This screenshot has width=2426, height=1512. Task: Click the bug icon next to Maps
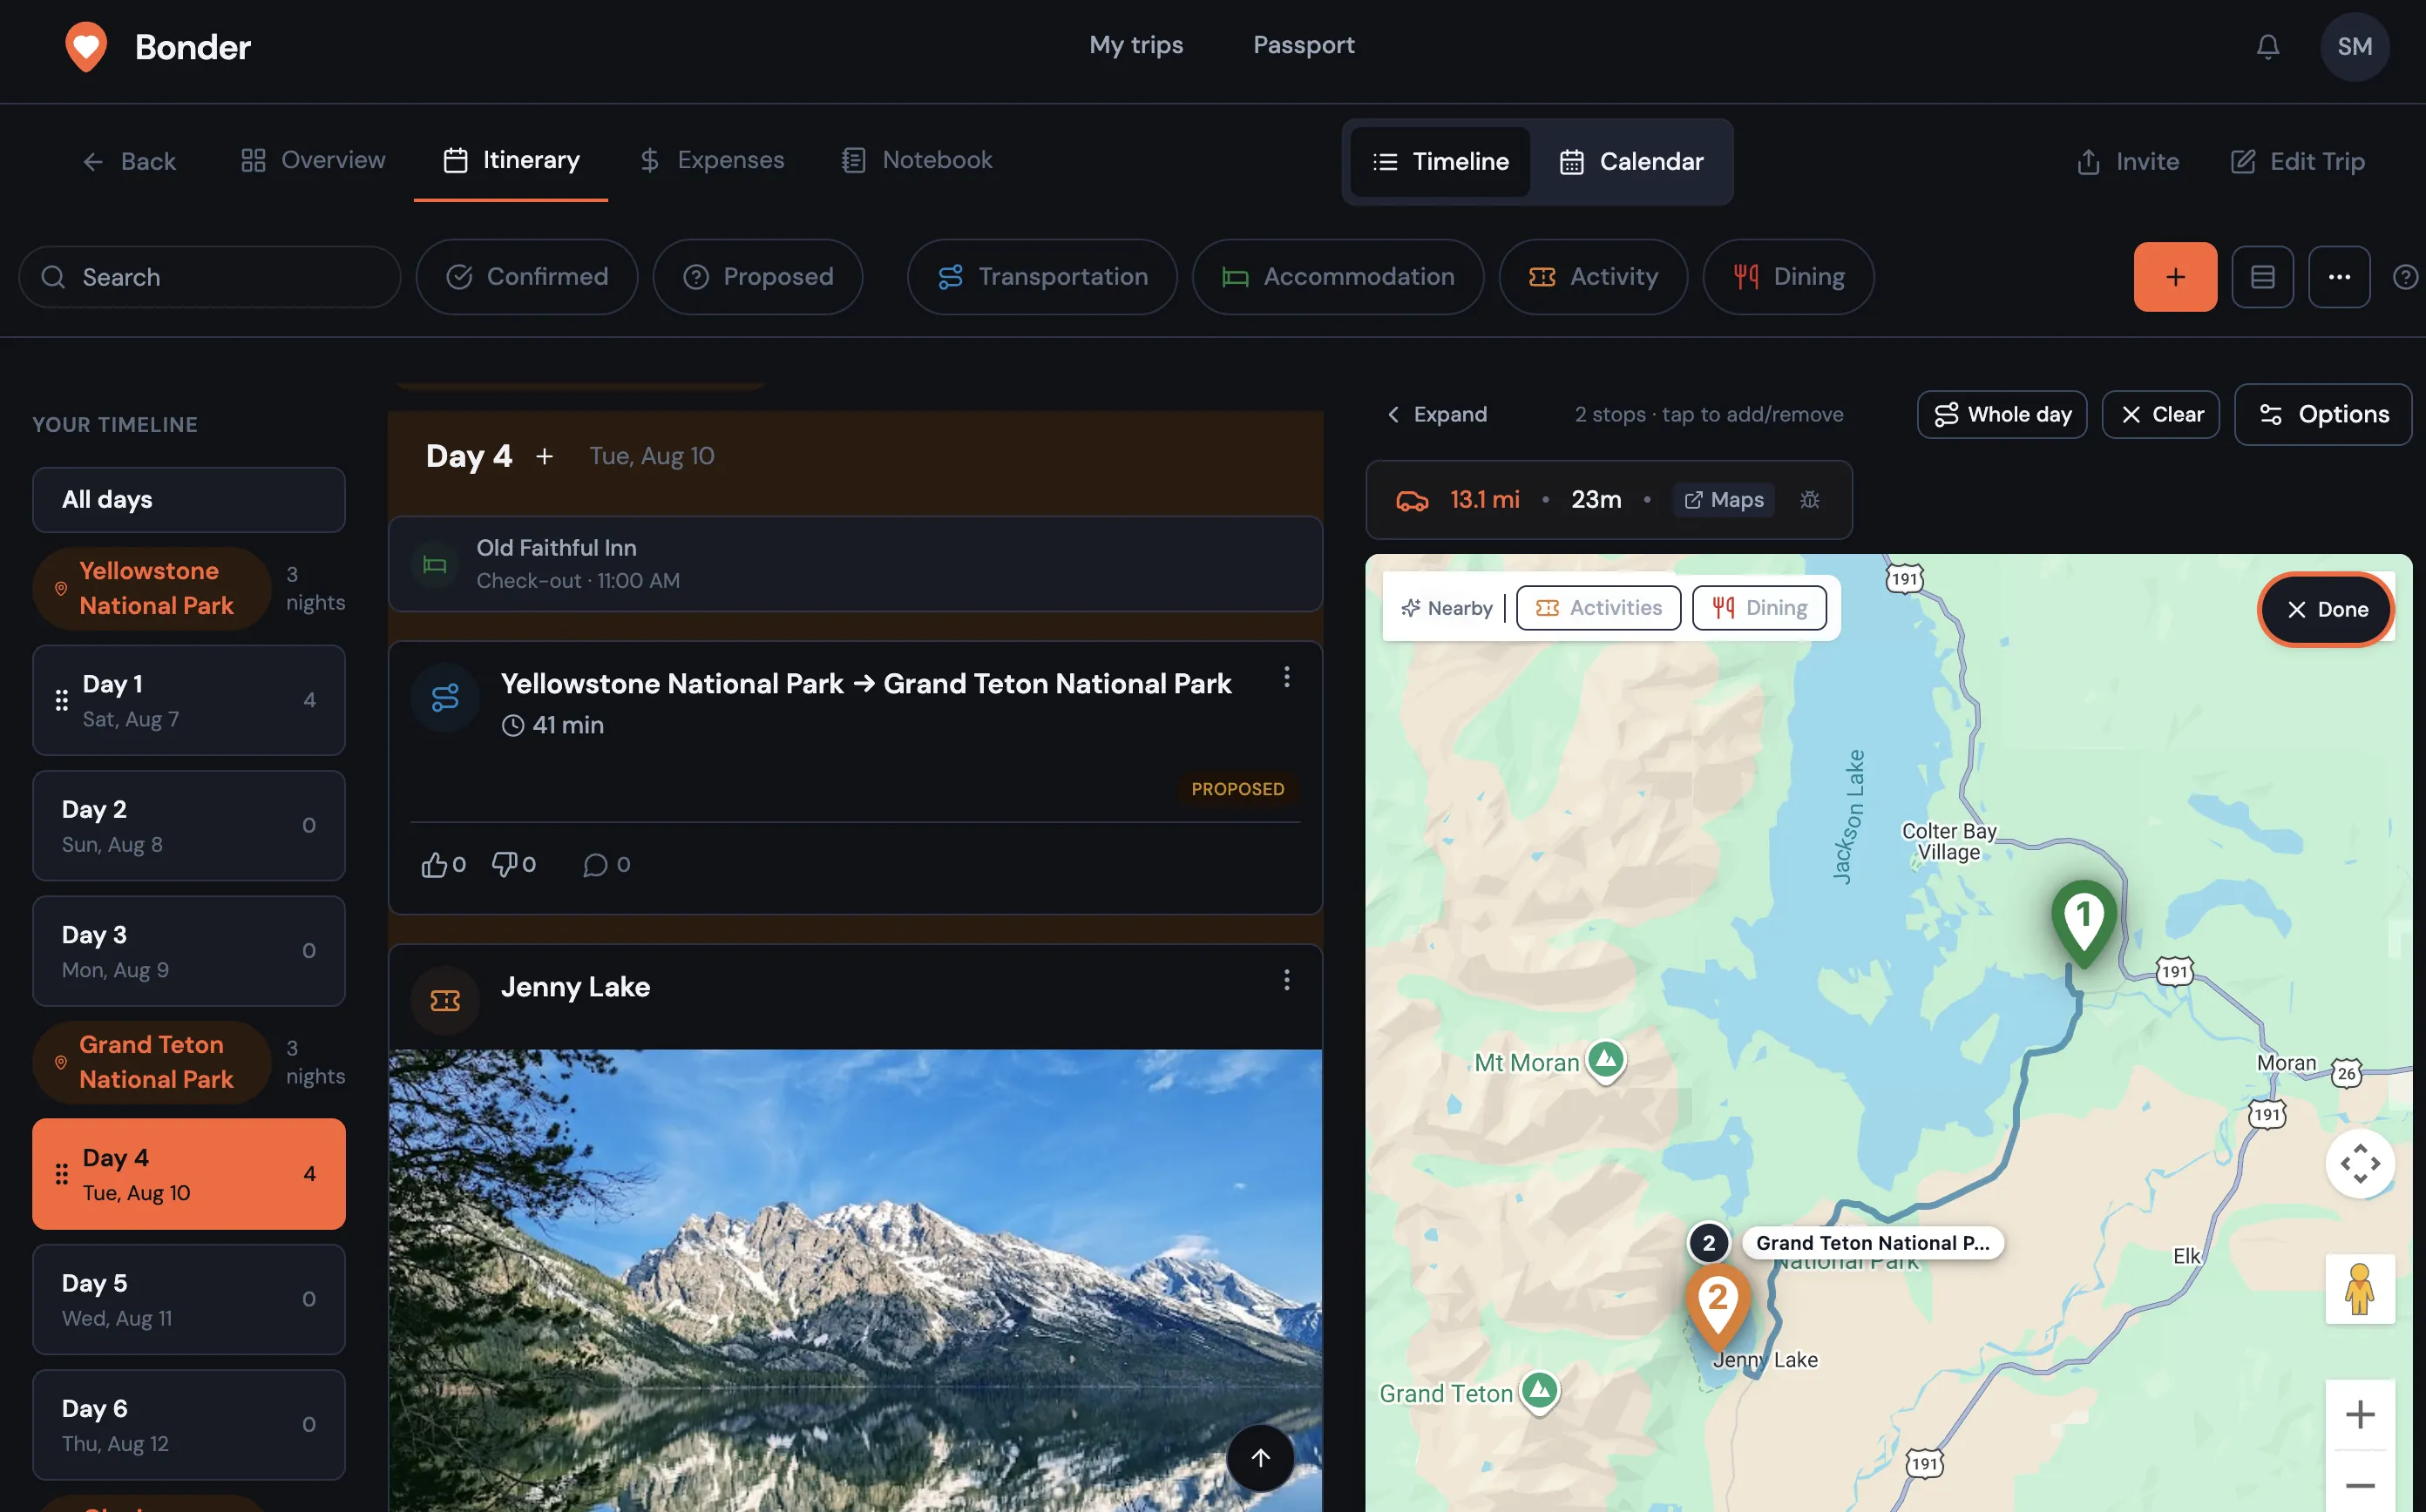coord(1810,499)
